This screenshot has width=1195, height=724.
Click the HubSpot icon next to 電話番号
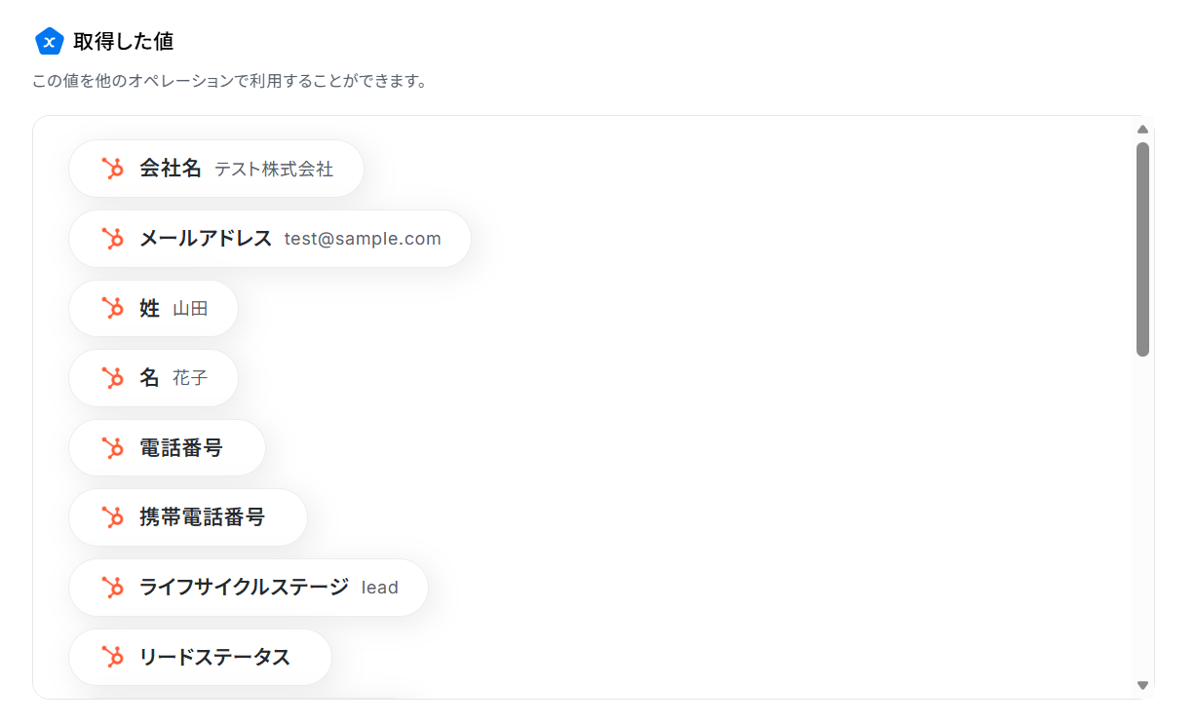pyautogui.click(x=113, y=448)
